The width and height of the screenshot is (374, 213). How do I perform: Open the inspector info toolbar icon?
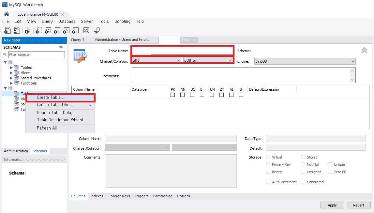[27, 31]
